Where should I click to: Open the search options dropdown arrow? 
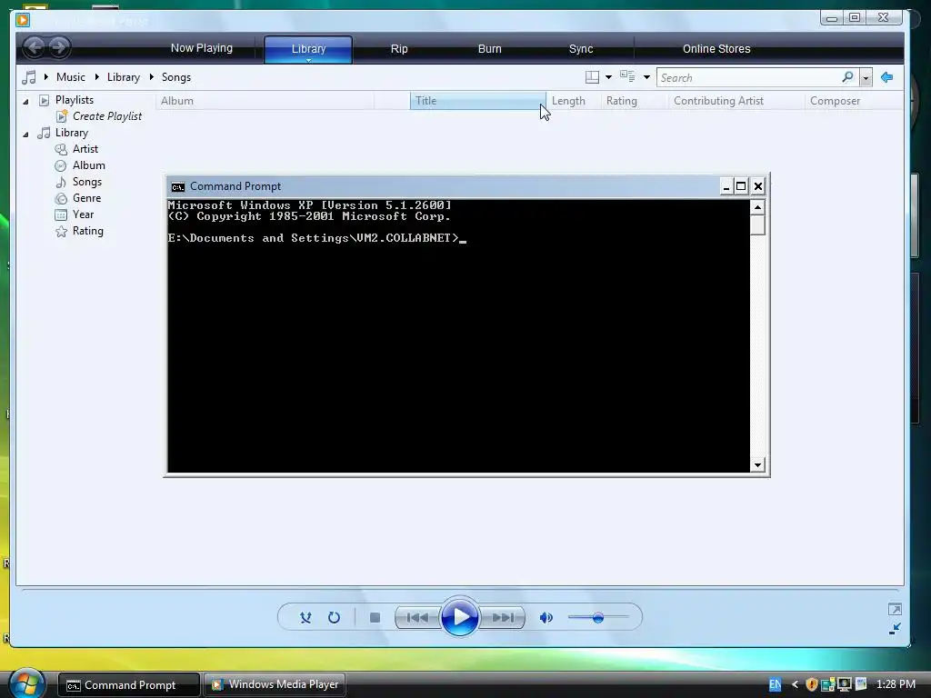point(866,78)
